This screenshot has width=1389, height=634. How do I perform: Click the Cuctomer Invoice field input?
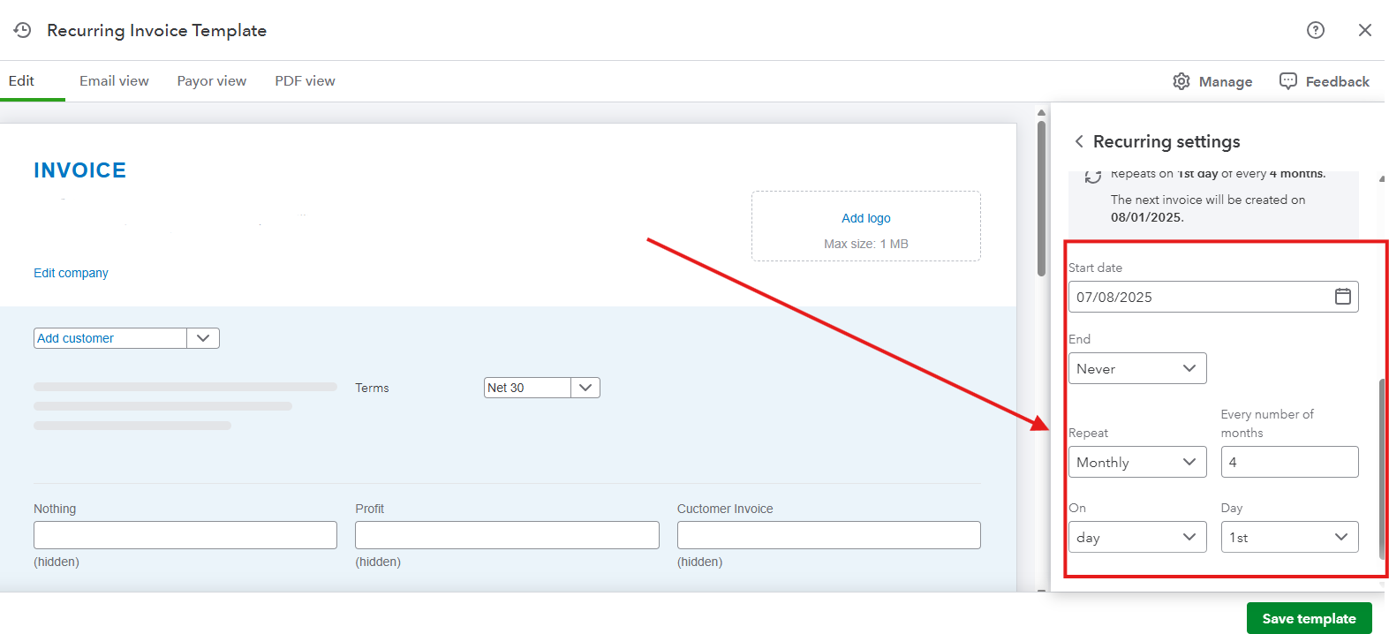tap(828, 535)
